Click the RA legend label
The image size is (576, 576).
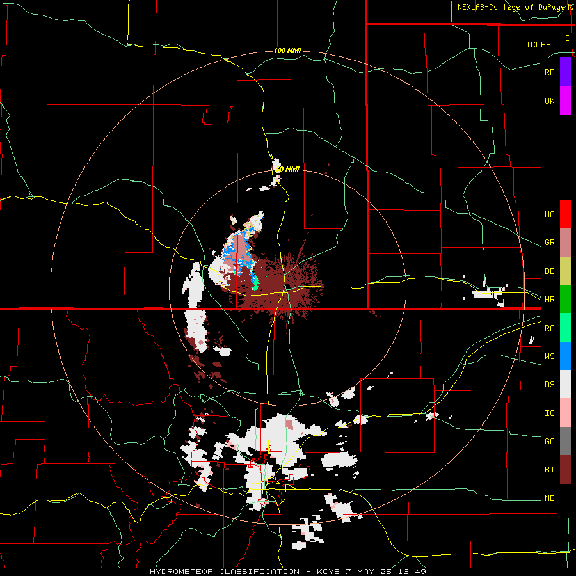[x=549, y=328]
